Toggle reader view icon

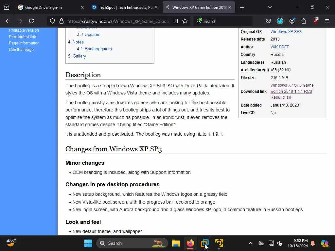176,21
